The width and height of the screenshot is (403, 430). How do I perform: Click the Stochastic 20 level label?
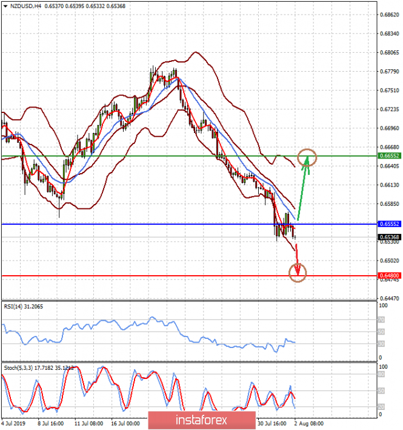381,407
